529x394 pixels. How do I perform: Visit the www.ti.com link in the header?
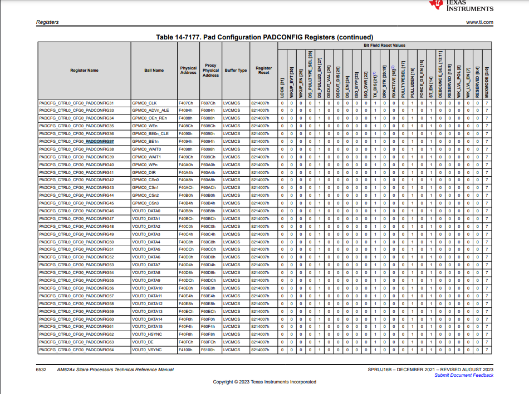coord(479,22)
